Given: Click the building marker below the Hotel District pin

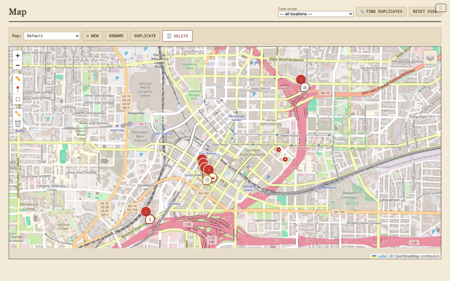Looking at the screenshot, I should (x=305, y=87).
